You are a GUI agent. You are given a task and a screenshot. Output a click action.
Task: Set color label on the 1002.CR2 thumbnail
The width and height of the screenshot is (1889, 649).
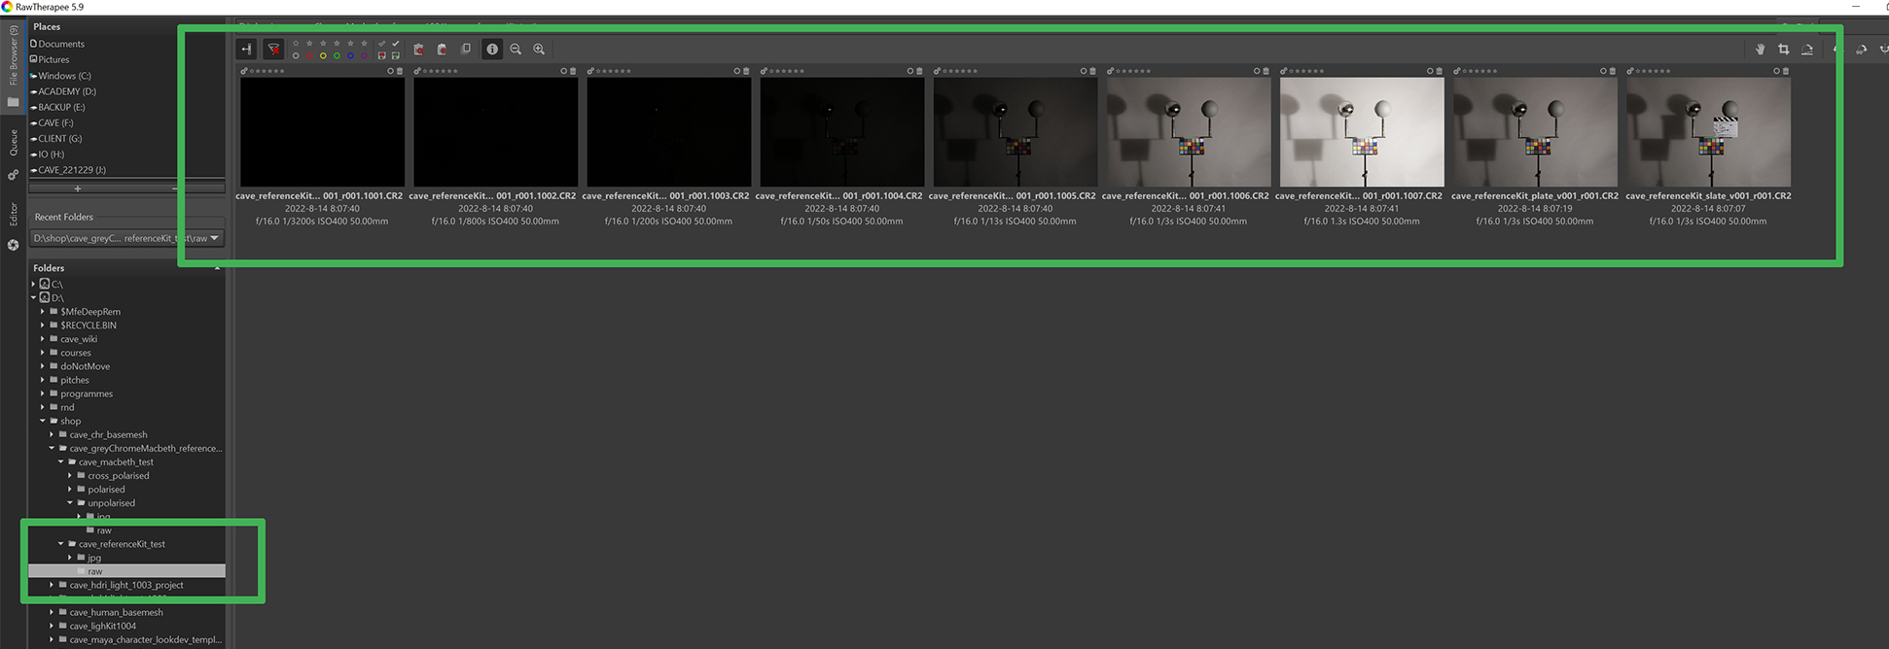(563, 71)
